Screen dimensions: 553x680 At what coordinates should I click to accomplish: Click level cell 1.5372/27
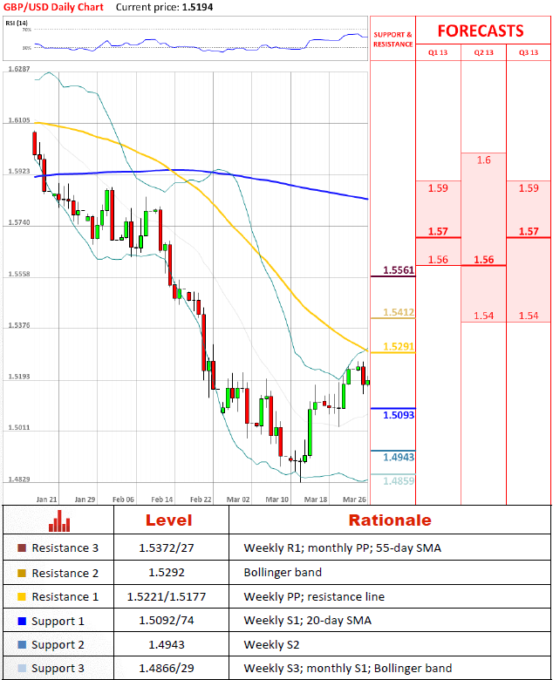pyautogui.click(x=167, y=548)
